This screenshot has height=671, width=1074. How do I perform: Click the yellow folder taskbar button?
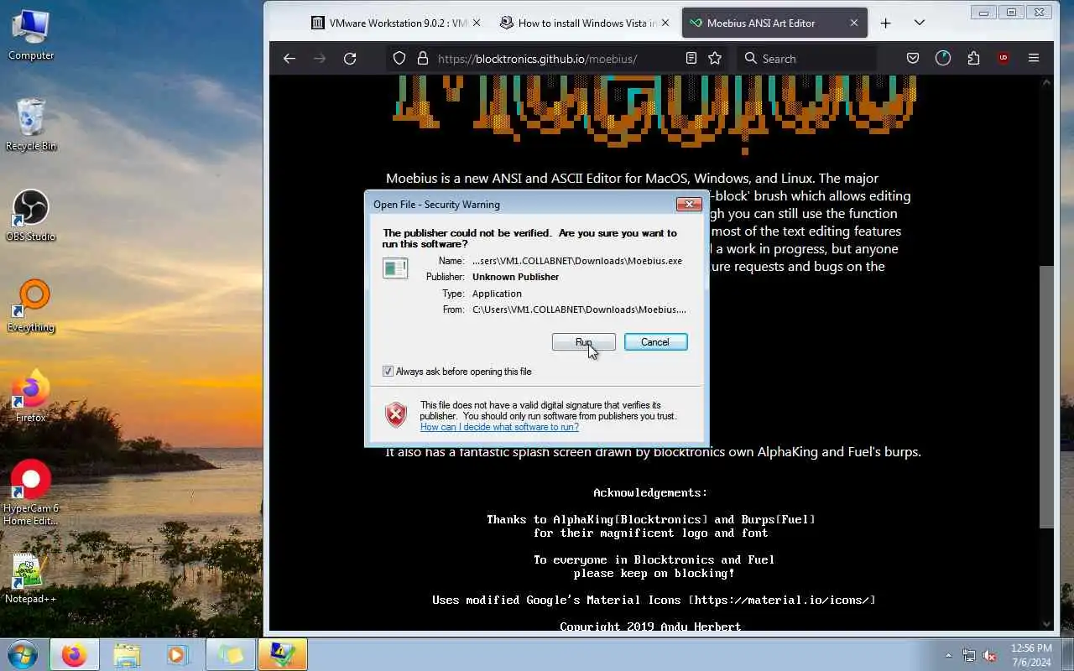(x=230, y=655)
